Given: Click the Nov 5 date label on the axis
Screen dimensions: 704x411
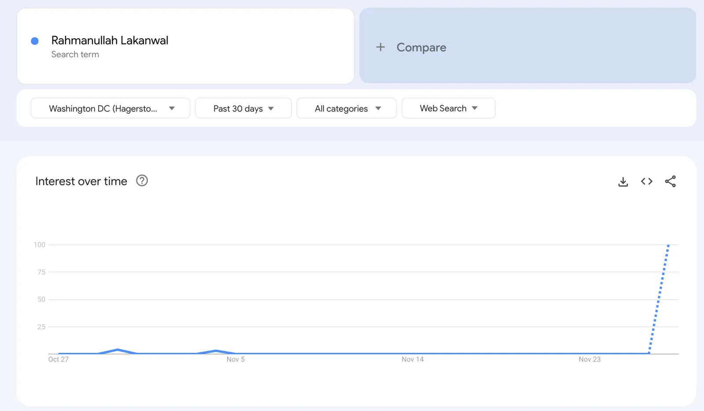Looking at the screenshot, I should (236, 359).
